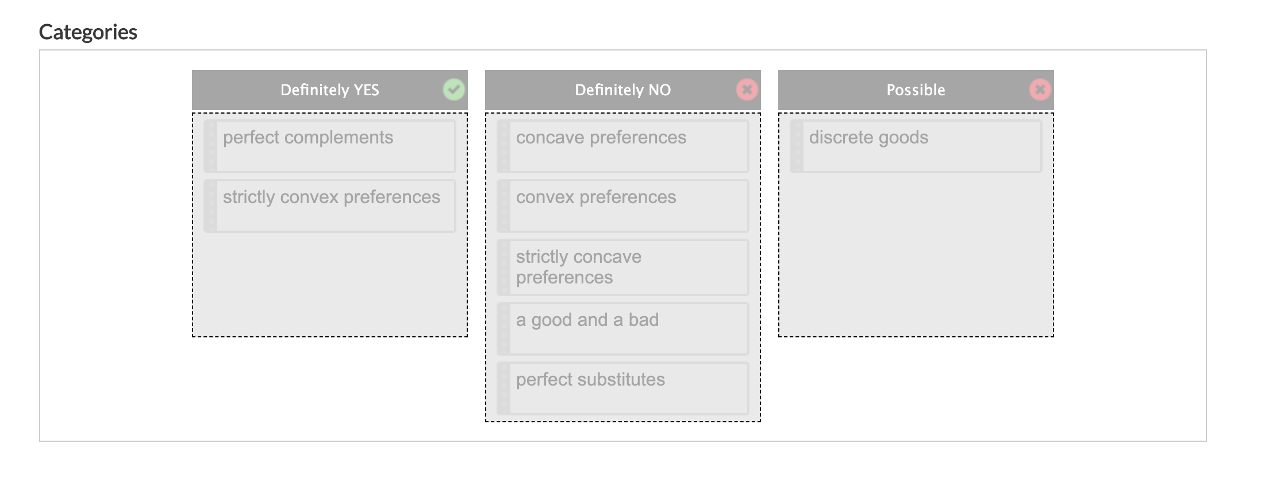1261x490 pixels.
Task: Click the empty drop zone below 'discrete goods'
Action: (x=916, y=252)
